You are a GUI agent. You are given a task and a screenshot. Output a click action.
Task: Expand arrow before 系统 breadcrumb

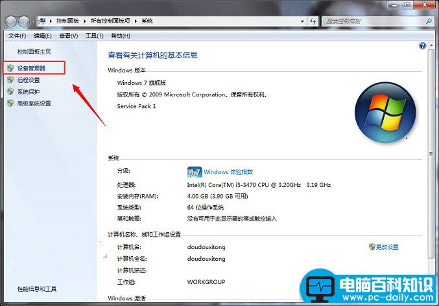pyautogui.click(x=136, y=21)
